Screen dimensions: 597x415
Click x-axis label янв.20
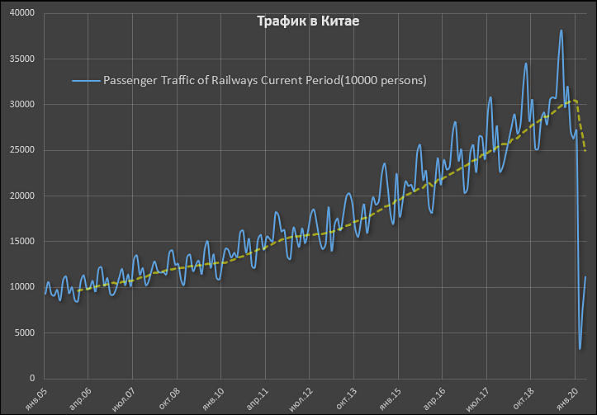(567, 398)
